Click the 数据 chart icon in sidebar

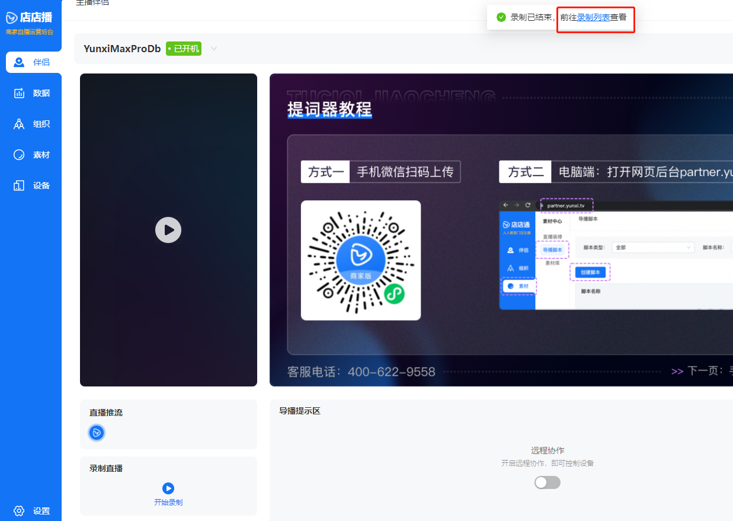coord(19,93)
